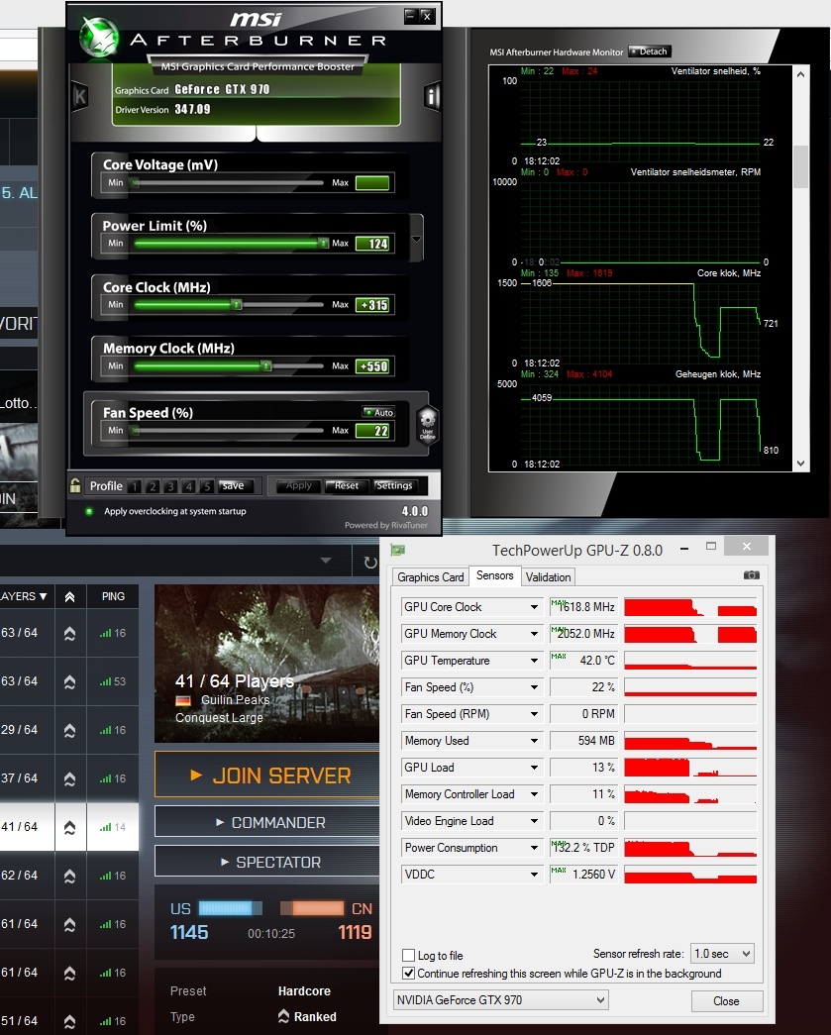Image resolution: width=831 pixels, height=1035 pixels.
Task: Open the Validation tab in GPU-Z
Action: point(548,576)
